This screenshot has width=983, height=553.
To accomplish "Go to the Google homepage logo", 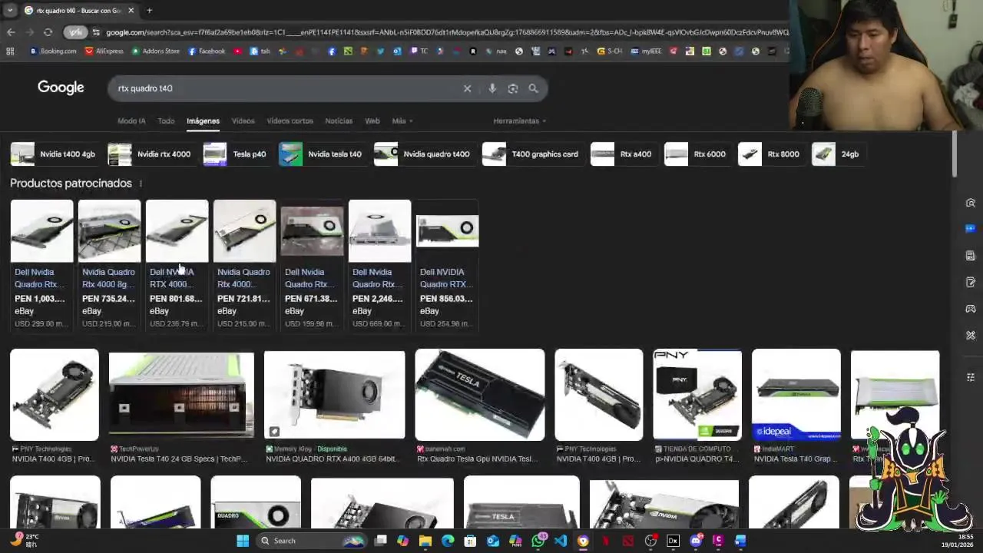I will click(x=61, y=88).
